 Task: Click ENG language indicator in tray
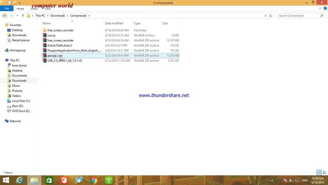point(304,180)
